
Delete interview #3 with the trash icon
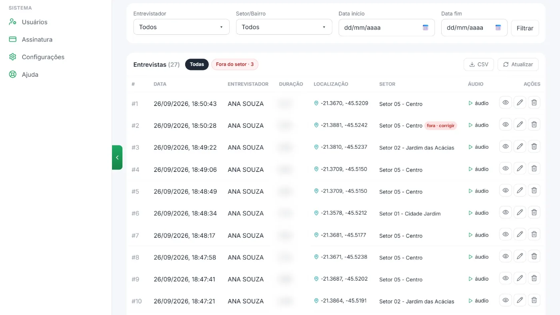pyautogui.click(x=534, y=146)
